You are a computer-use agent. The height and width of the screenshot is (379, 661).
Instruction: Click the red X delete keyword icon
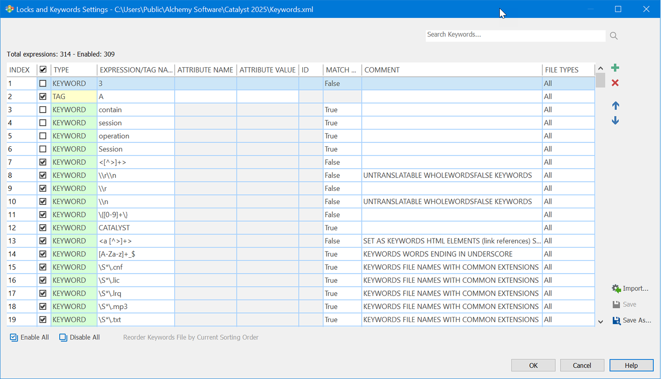pyautogui.click(x=615, y=83)
